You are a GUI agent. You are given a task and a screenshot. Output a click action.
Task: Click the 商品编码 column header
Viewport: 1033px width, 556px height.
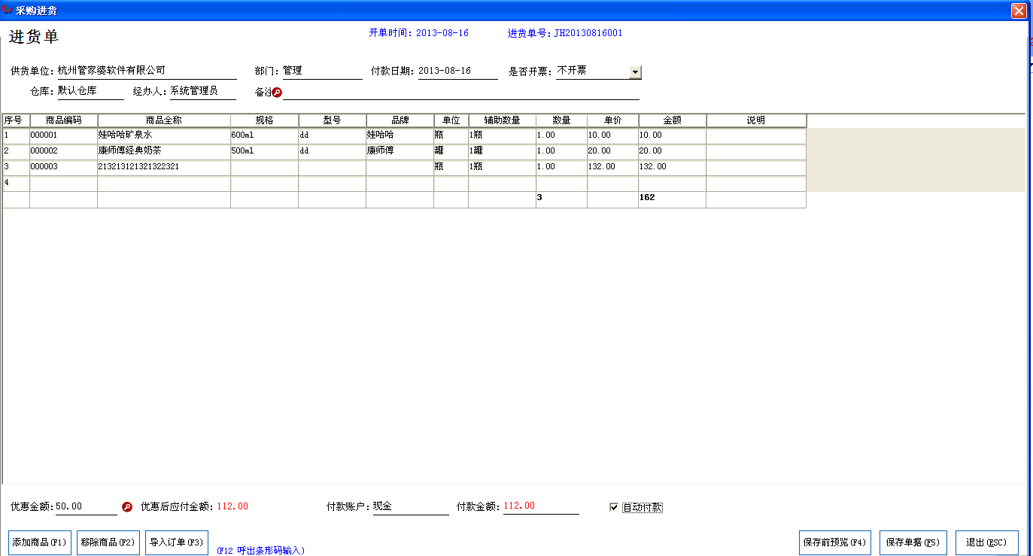64,120
